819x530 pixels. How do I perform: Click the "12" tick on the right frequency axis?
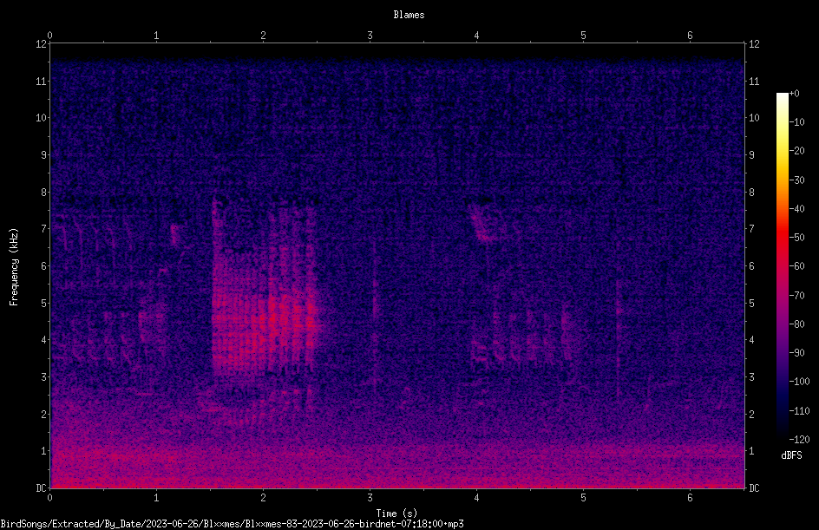click(x=754, y=44)
